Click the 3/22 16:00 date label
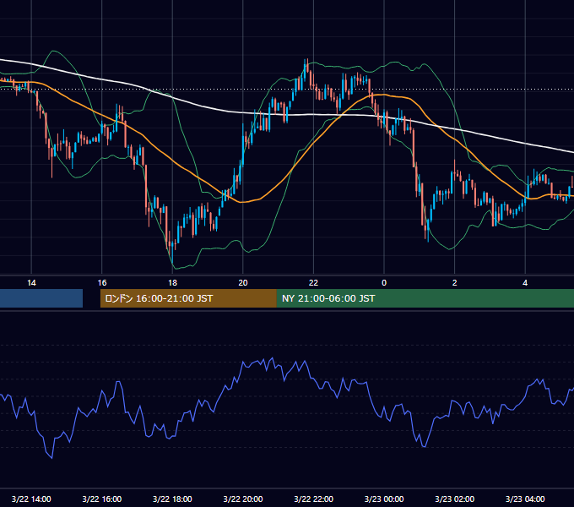Image resolution: width=574 pixels, height=507 pixels. (x=102, y=499)
